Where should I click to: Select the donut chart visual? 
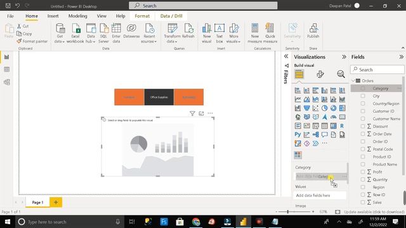click(333, 108)
